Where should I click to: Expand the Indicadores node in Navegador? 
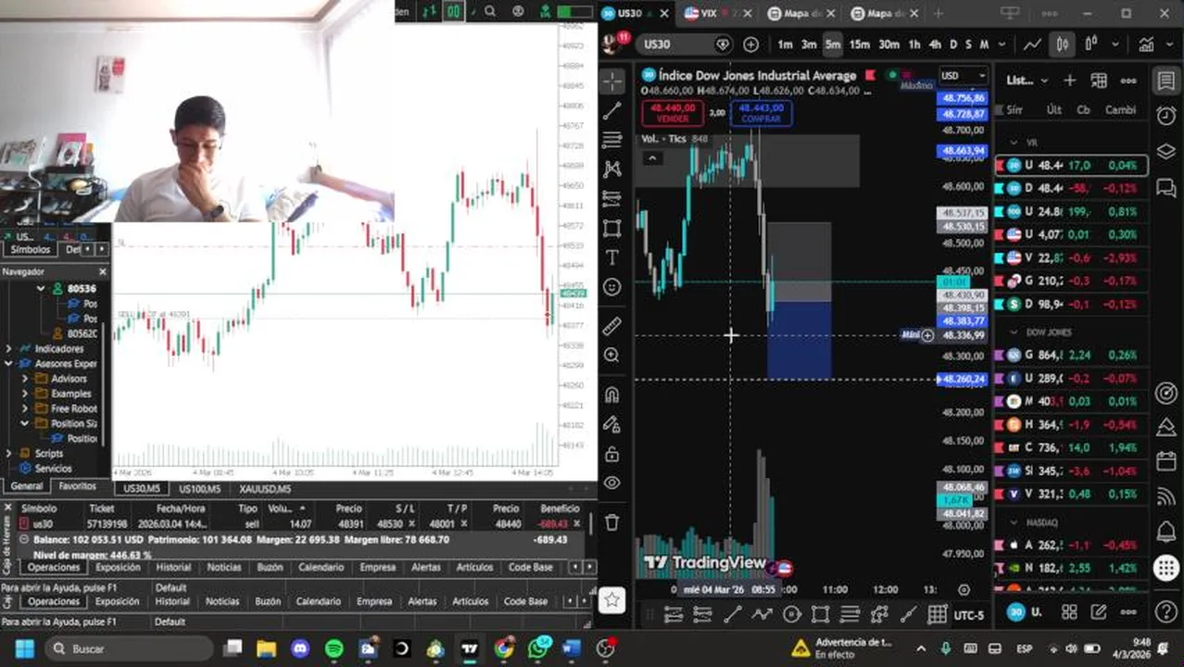[x=8, y=348]
